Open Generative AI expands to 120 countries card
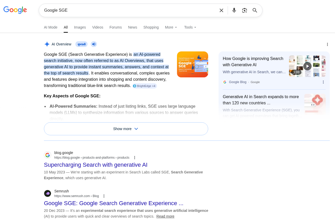Screen dimensions: 335x222 pyautogui.click(x=261, y=100)
